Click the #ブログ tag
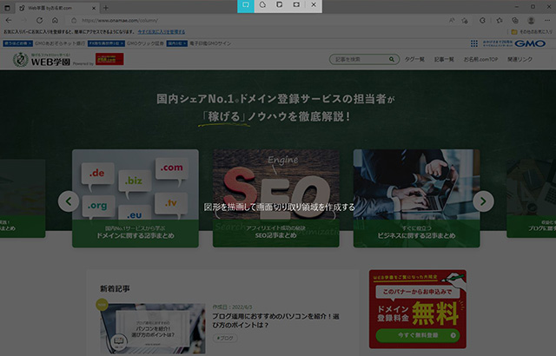The image size is (556, 356). pyautogui.click(x=225, y=339)
